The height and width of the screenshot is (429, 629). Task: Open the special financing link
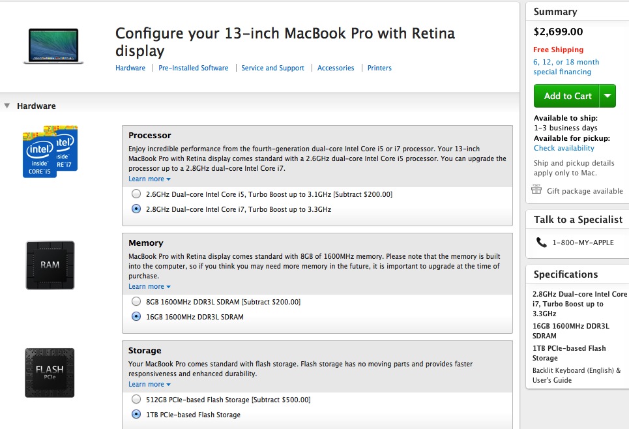pyautogui.click(x=566, y=67)
